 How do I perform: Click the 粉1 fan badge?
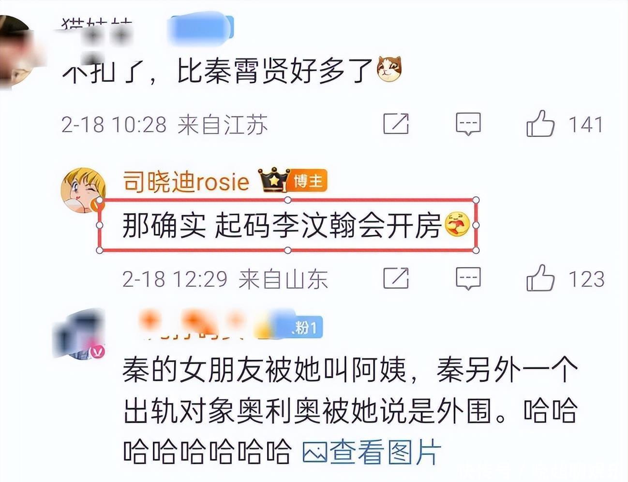coord(304,328)
